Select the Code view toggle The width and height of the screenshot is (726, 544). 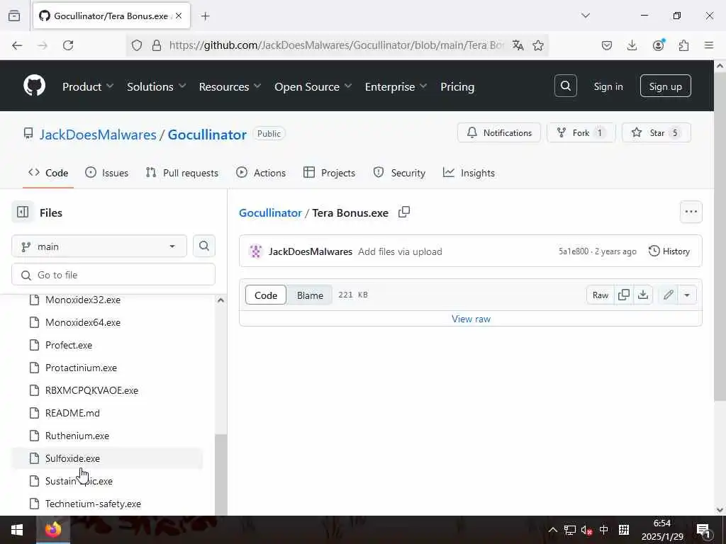pos(266,295)
